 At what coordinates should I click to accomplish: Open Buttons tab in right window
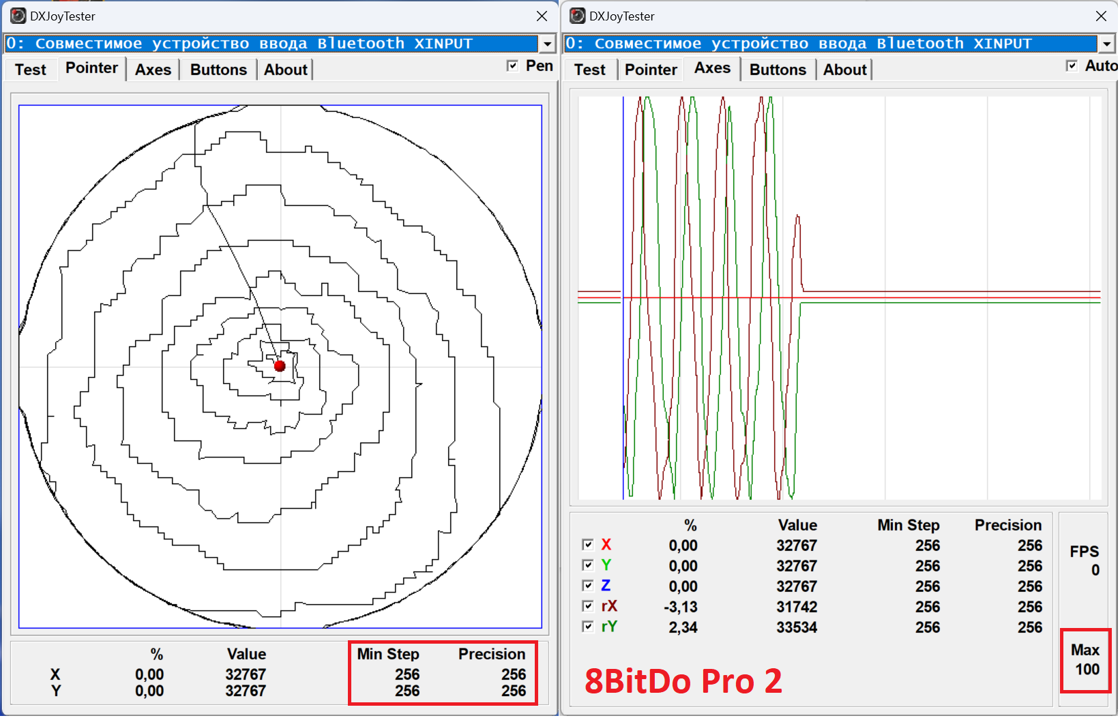tap(778, 70)
